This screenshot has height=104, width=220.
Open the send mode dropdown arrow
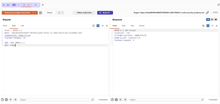click(x=35, y=13)
